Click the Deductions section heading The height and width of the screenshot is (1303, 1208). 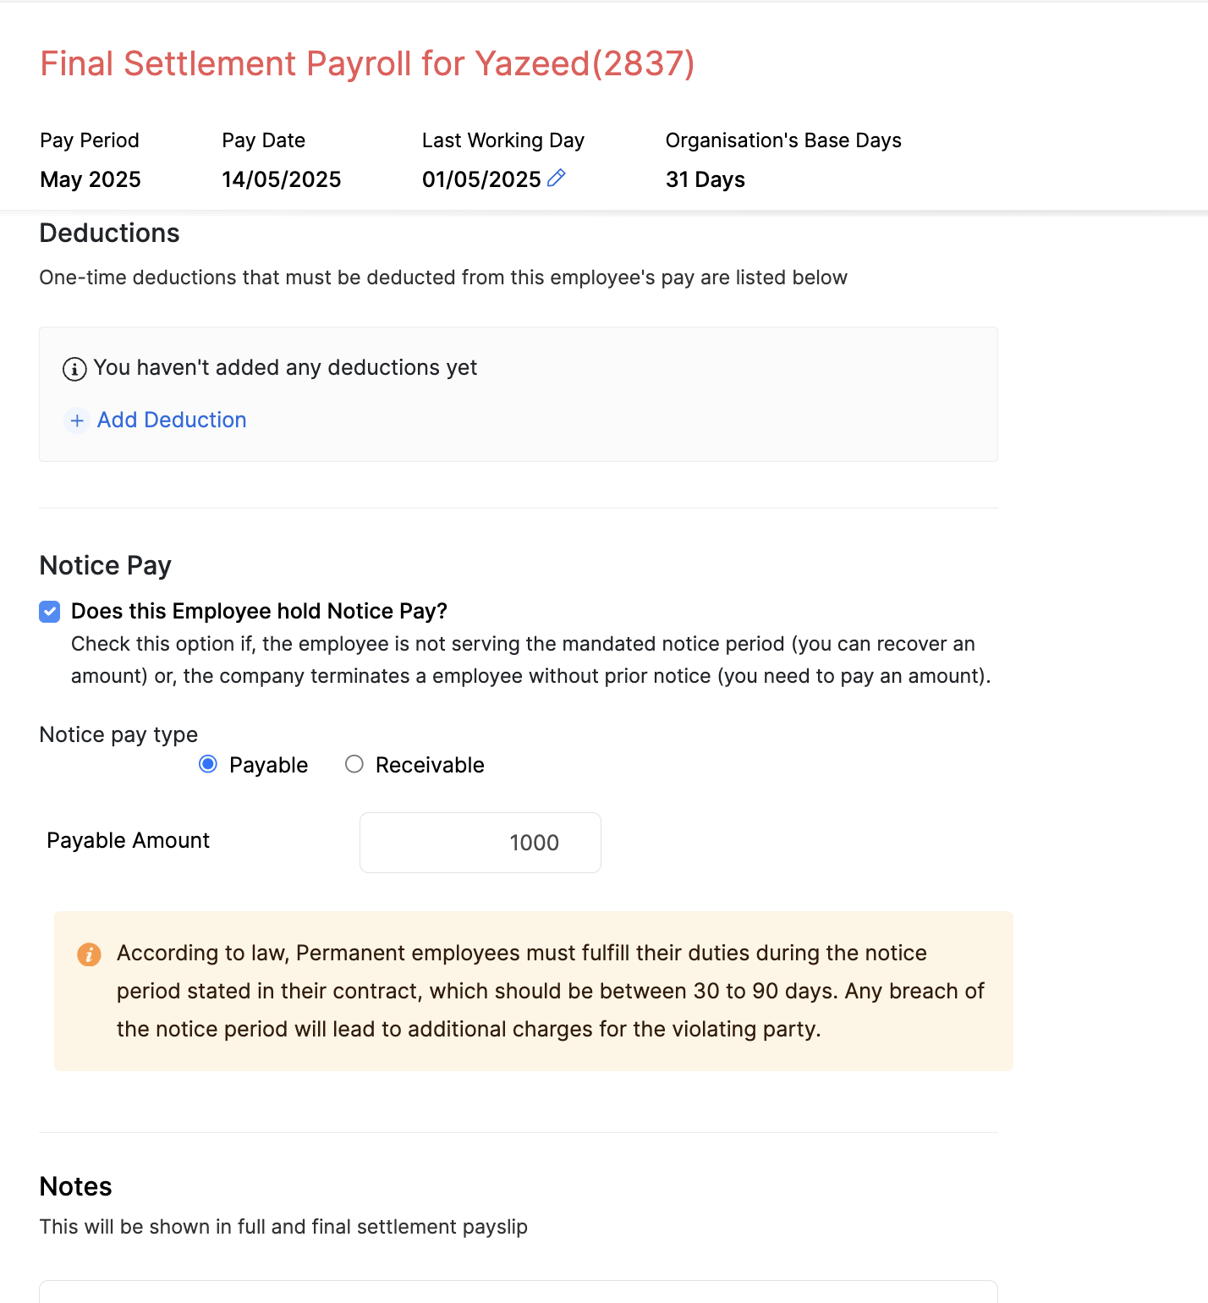coord(109,234)
